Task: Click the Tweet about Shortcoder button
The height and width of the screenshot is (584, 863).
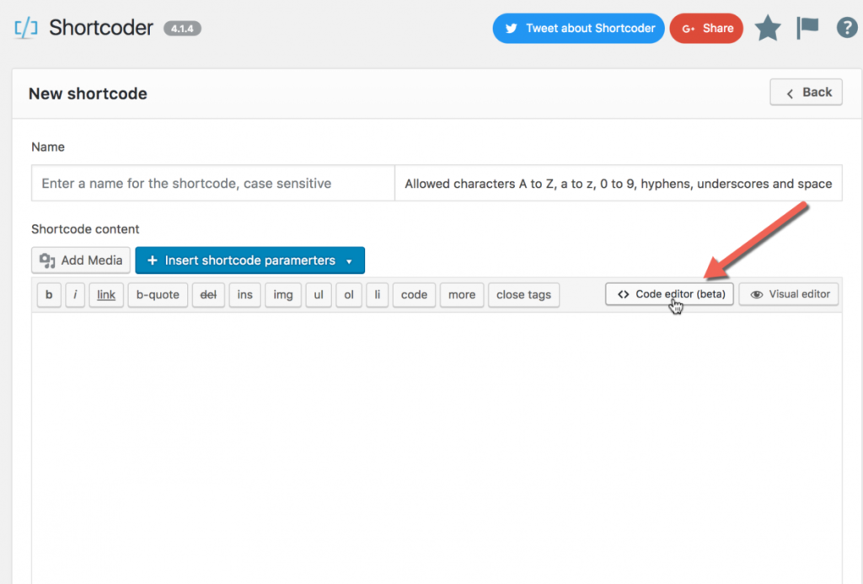Action: tap(578, 28)
